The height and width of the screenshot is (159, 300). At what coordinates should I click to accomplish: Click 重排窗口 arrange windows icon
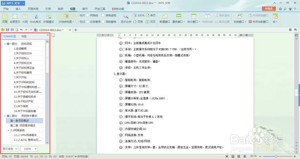point(179,16)
